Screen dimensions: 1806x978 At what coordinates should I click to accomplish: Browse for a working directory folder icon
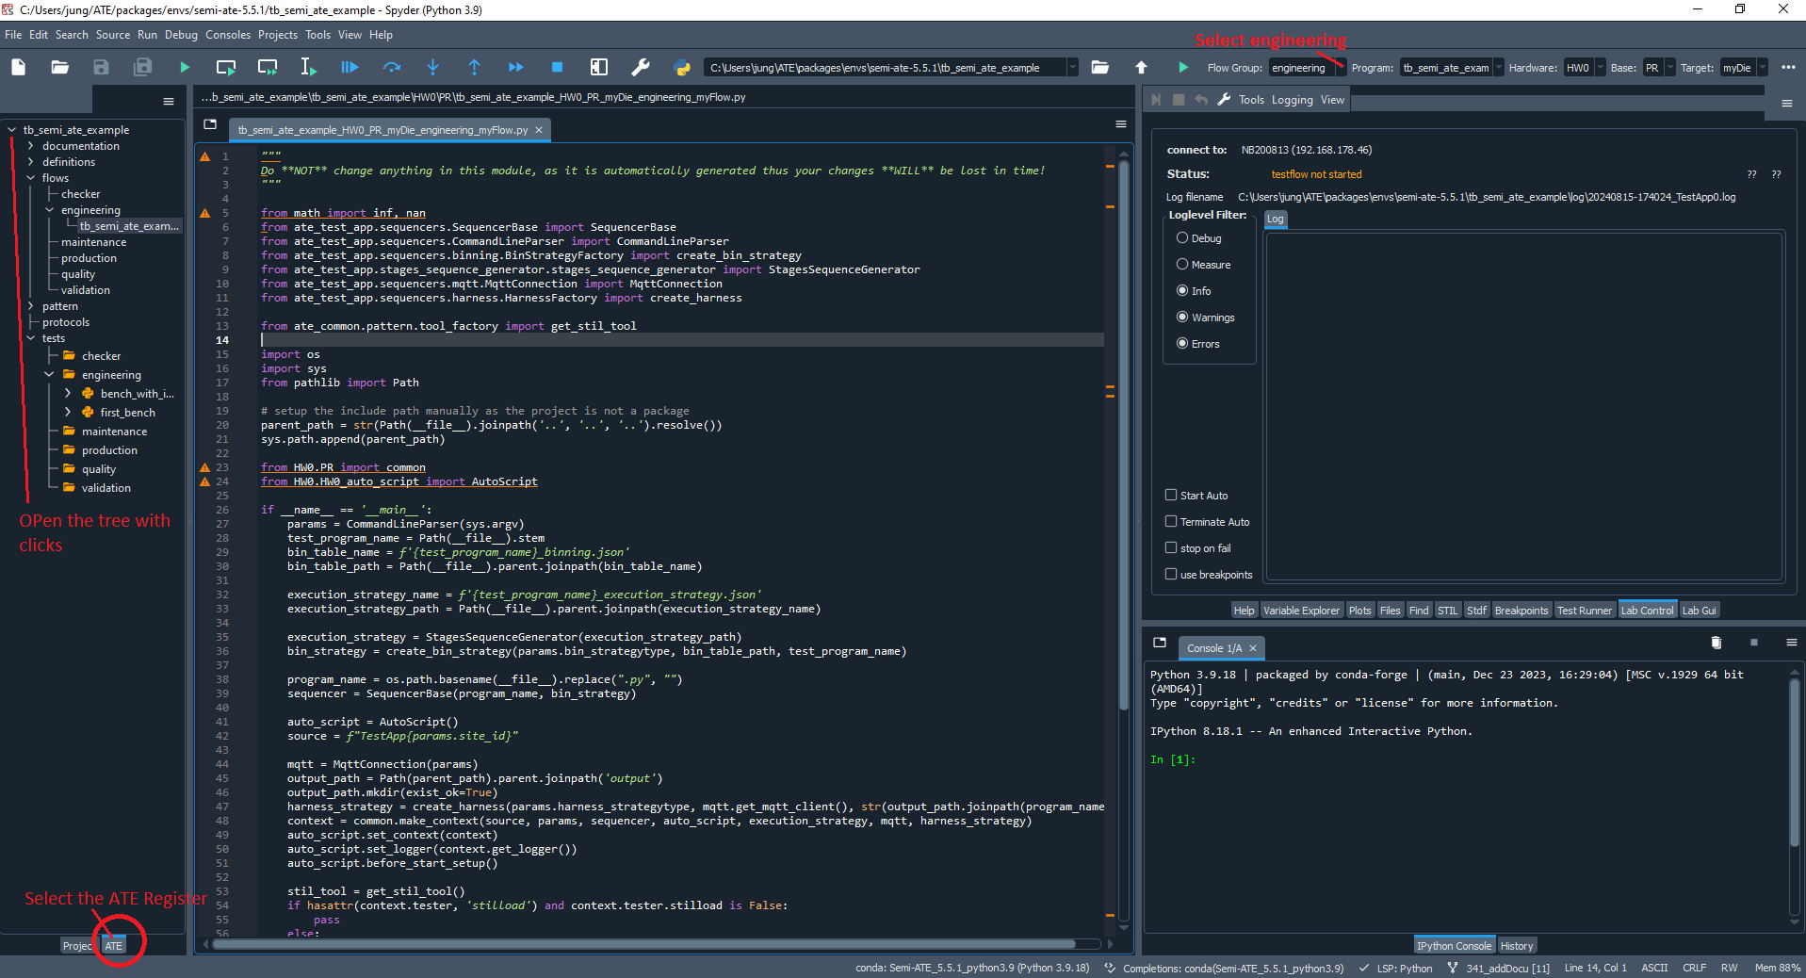(1099, 67)
